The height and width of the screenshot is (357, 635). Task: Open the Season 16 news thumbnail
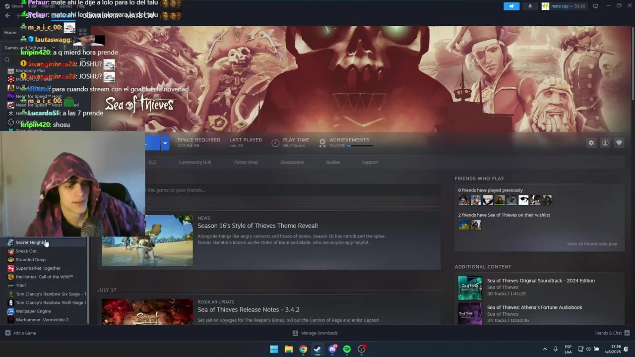click(x=147, y=240)
